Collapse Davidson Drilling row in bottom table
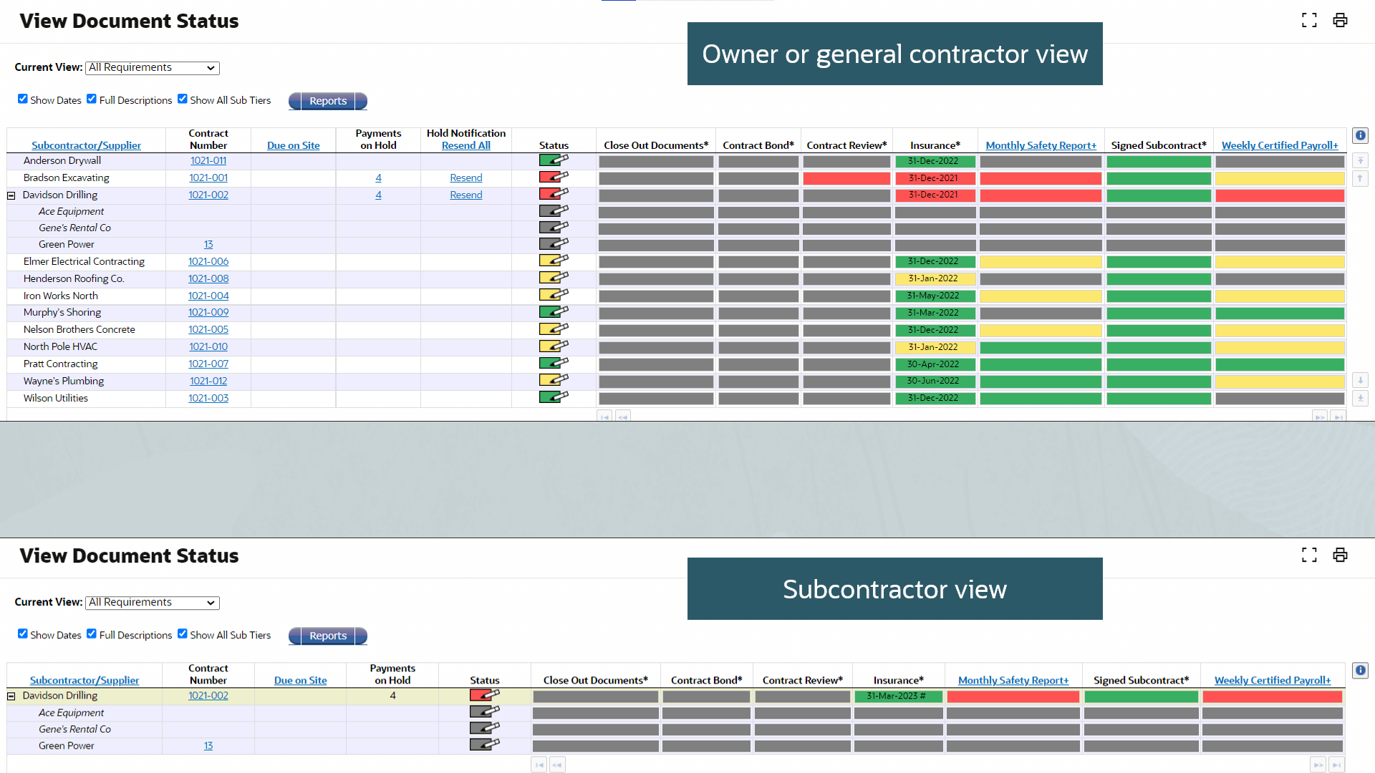Image resolution: width=1375 pixels, height=773 pixels. (11, 696)
